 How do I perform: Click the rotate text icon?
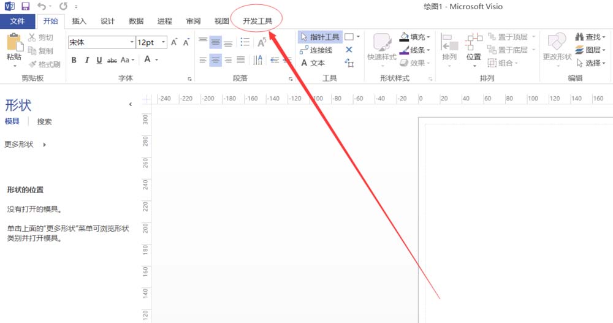[x=262, y=42]
